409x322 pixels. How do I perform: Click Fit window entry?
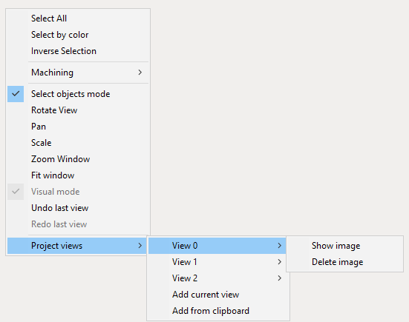pyautogui.click(x=78, y=175)
